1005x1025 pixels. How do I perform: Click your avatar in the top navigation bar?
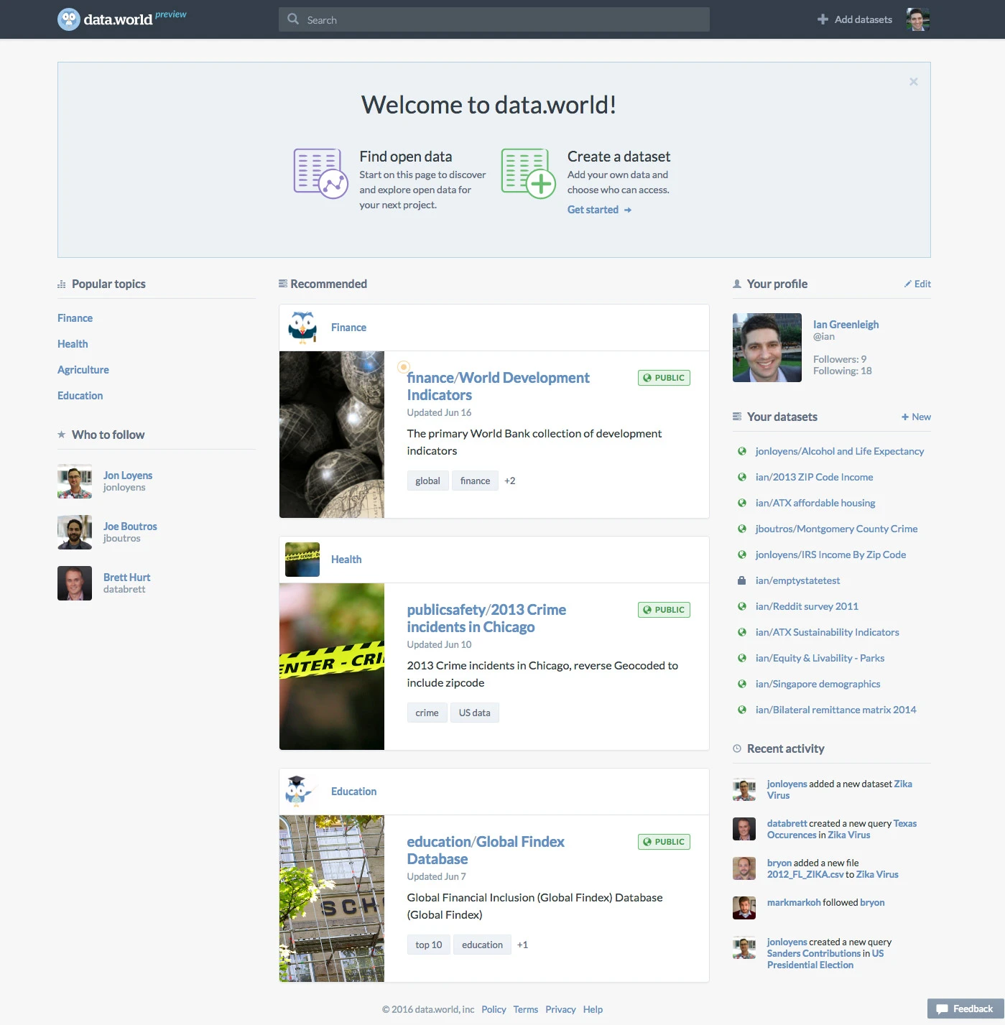click(x=917, y=19)
